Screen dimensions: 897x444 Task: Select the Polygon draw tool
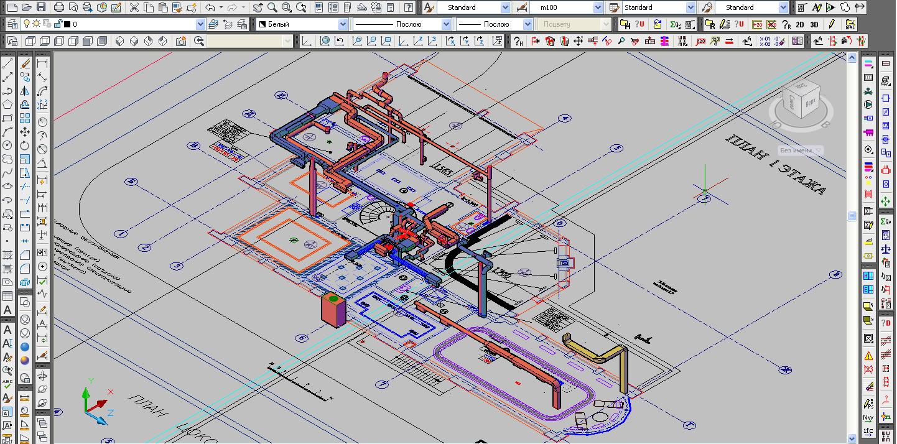click(7, 104)
